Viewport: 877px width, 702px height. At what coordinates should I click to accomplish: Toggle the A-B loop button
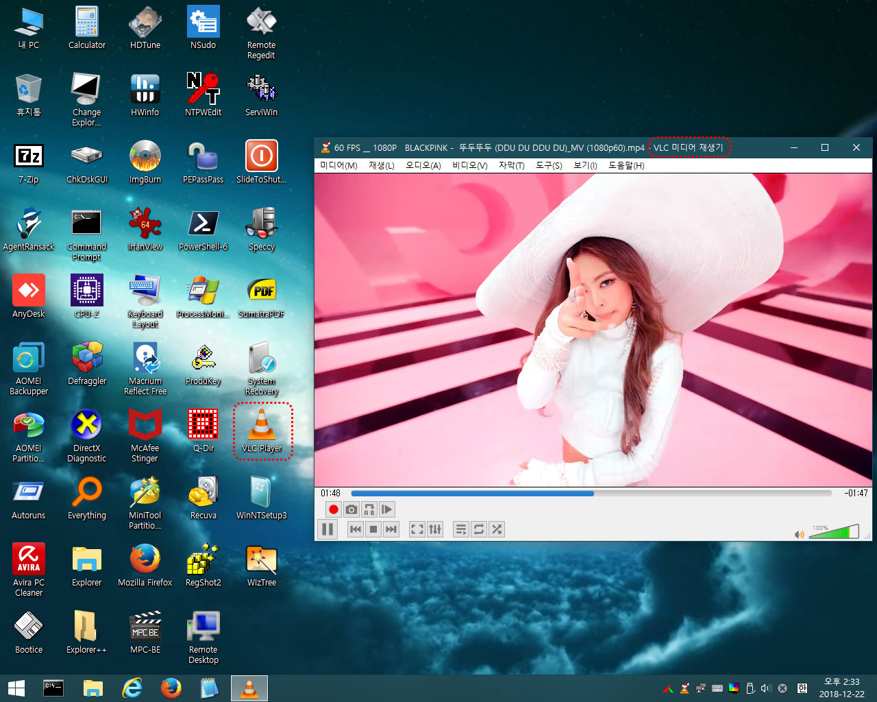(369, 509)
